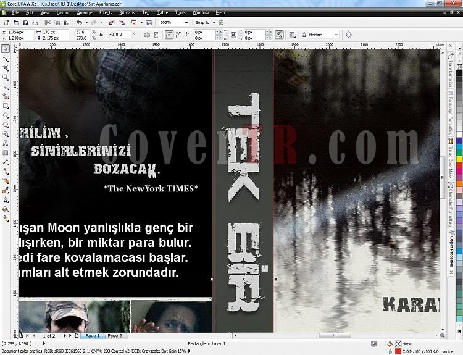Viewport: 463px width, 355px height.
Task: Switch to Page 2 tab
Action: 115,336
